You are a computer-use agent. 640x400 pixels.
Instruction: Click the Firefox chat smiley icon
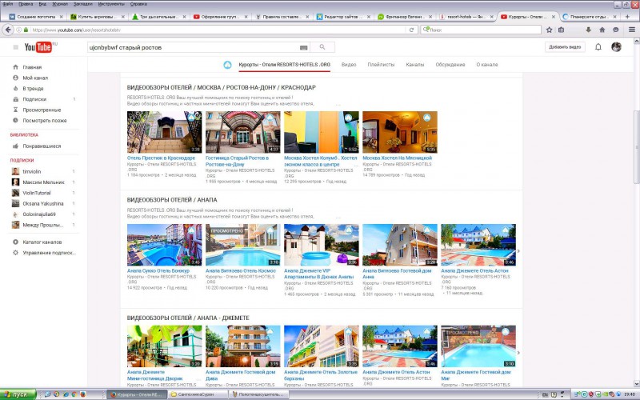click(615, 30)
